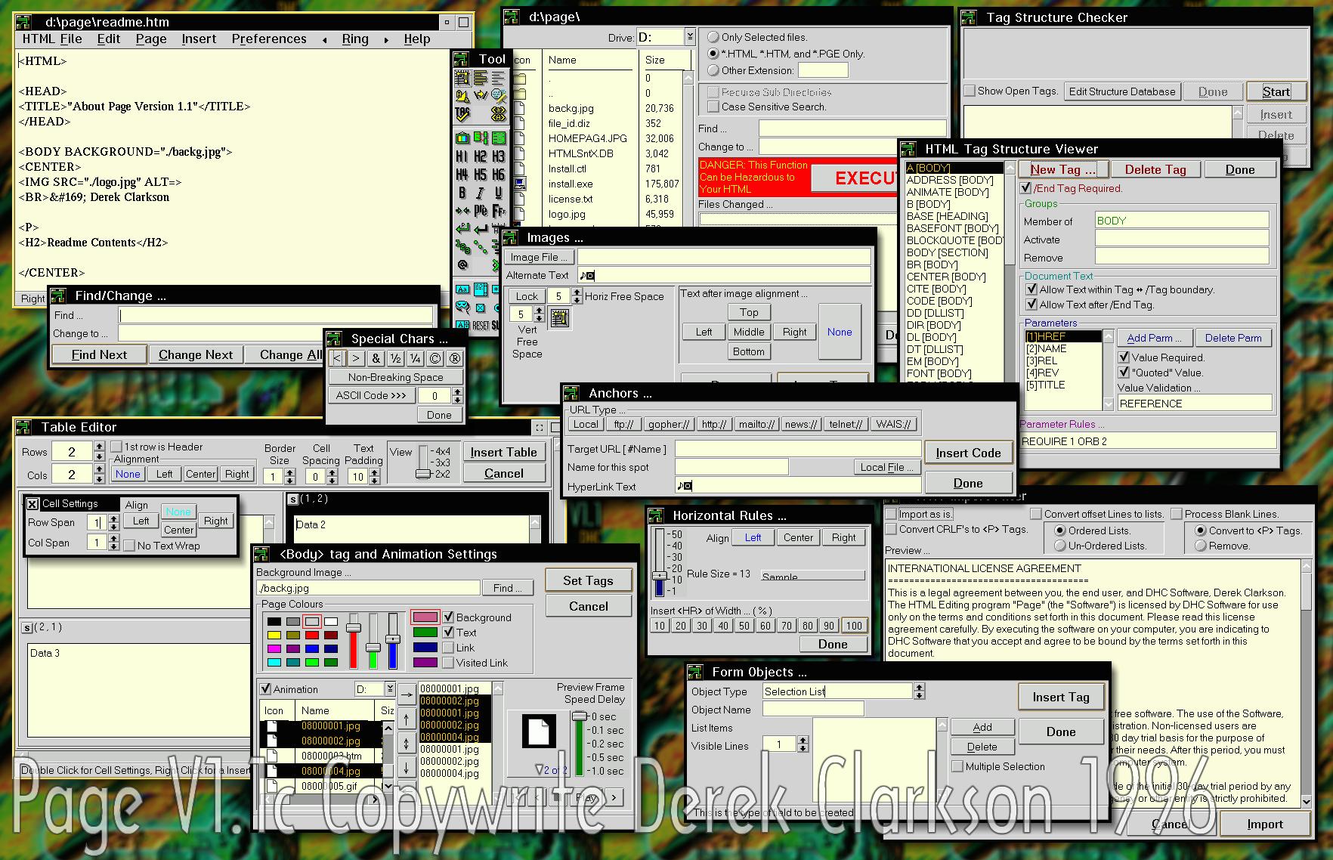Check the 1st row is Header box

[116, 447]
